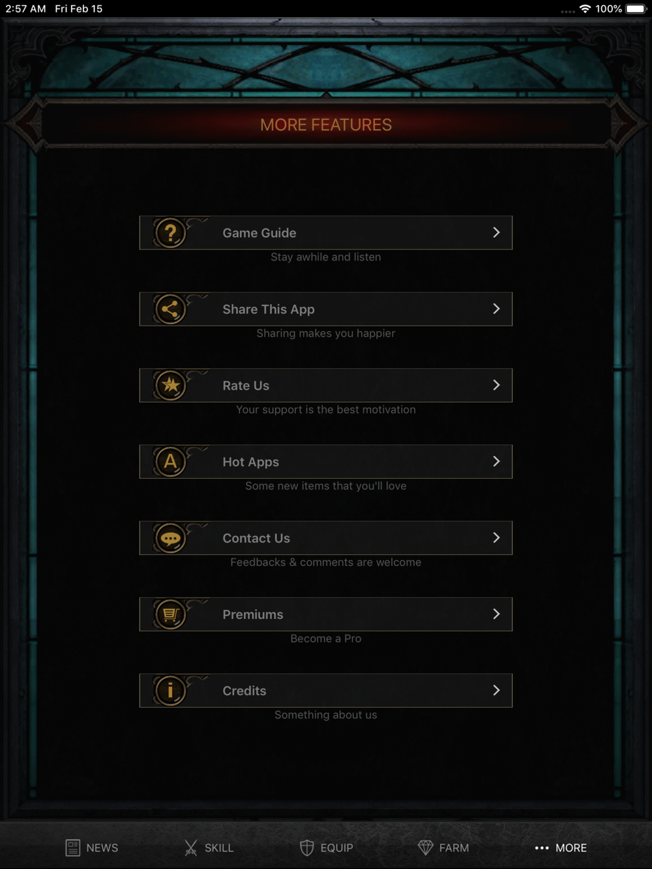Tap the speech bubble Contact Us icon
Screen dimensions: 652x869
[170, 538]
